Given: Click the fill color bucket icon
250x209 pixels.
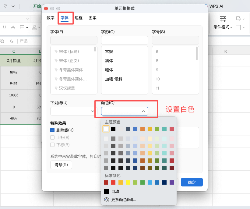Looking at the screenshot, I should [34, 27].
